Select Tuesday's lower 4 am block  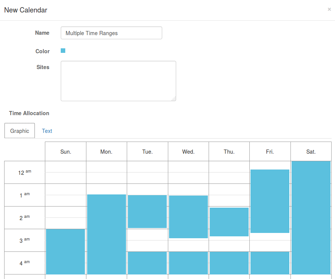pos(148,263)
